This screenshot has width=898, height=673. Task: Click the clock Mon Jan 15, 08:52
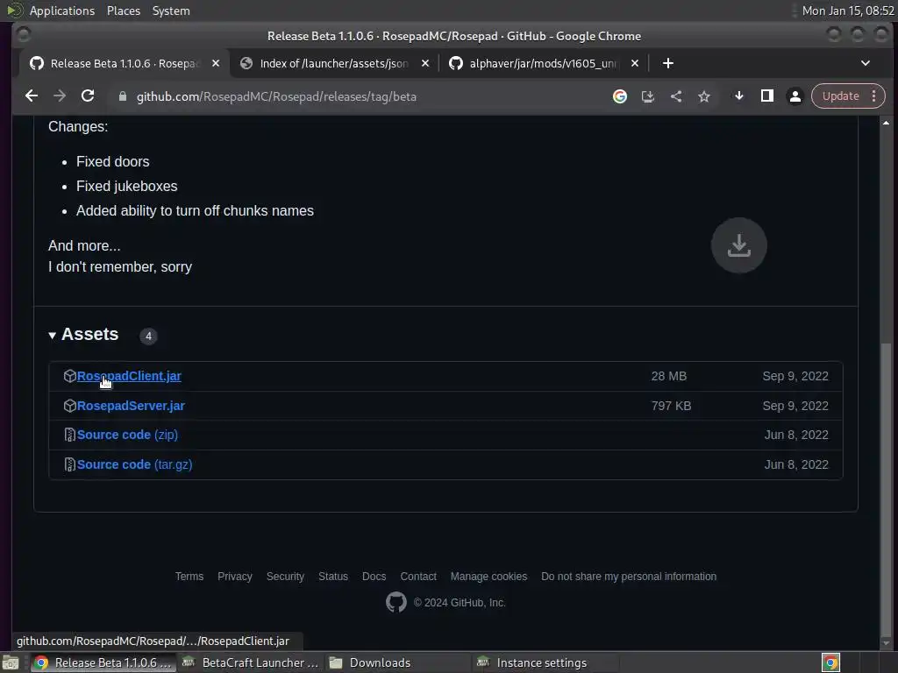click(x=848, y=11)
